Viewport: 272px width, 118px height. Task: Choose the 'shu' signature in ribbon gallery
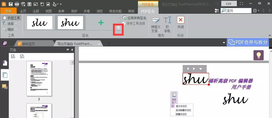(x=70, y=23)
